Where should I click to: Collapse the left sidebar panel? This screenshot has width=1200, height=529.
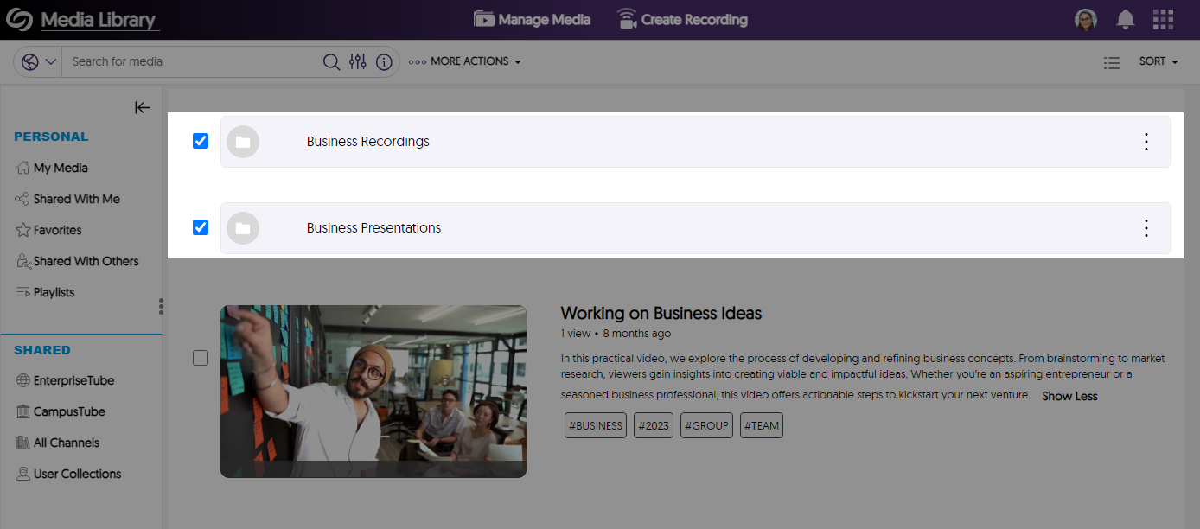(x=142, y=107)
